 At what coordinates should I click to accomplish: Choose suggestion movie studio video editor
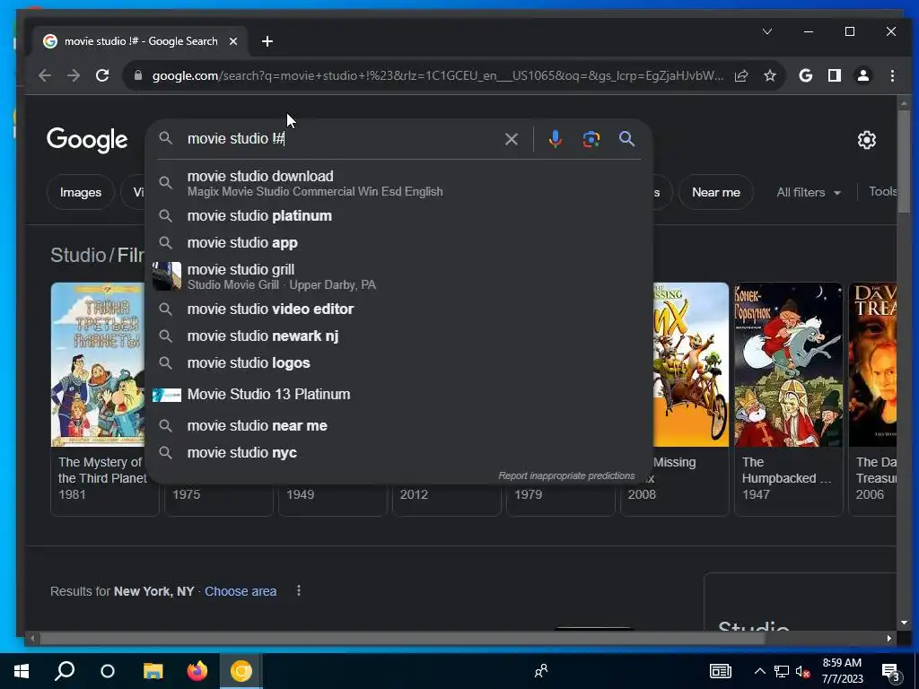(x=398, y=309)
